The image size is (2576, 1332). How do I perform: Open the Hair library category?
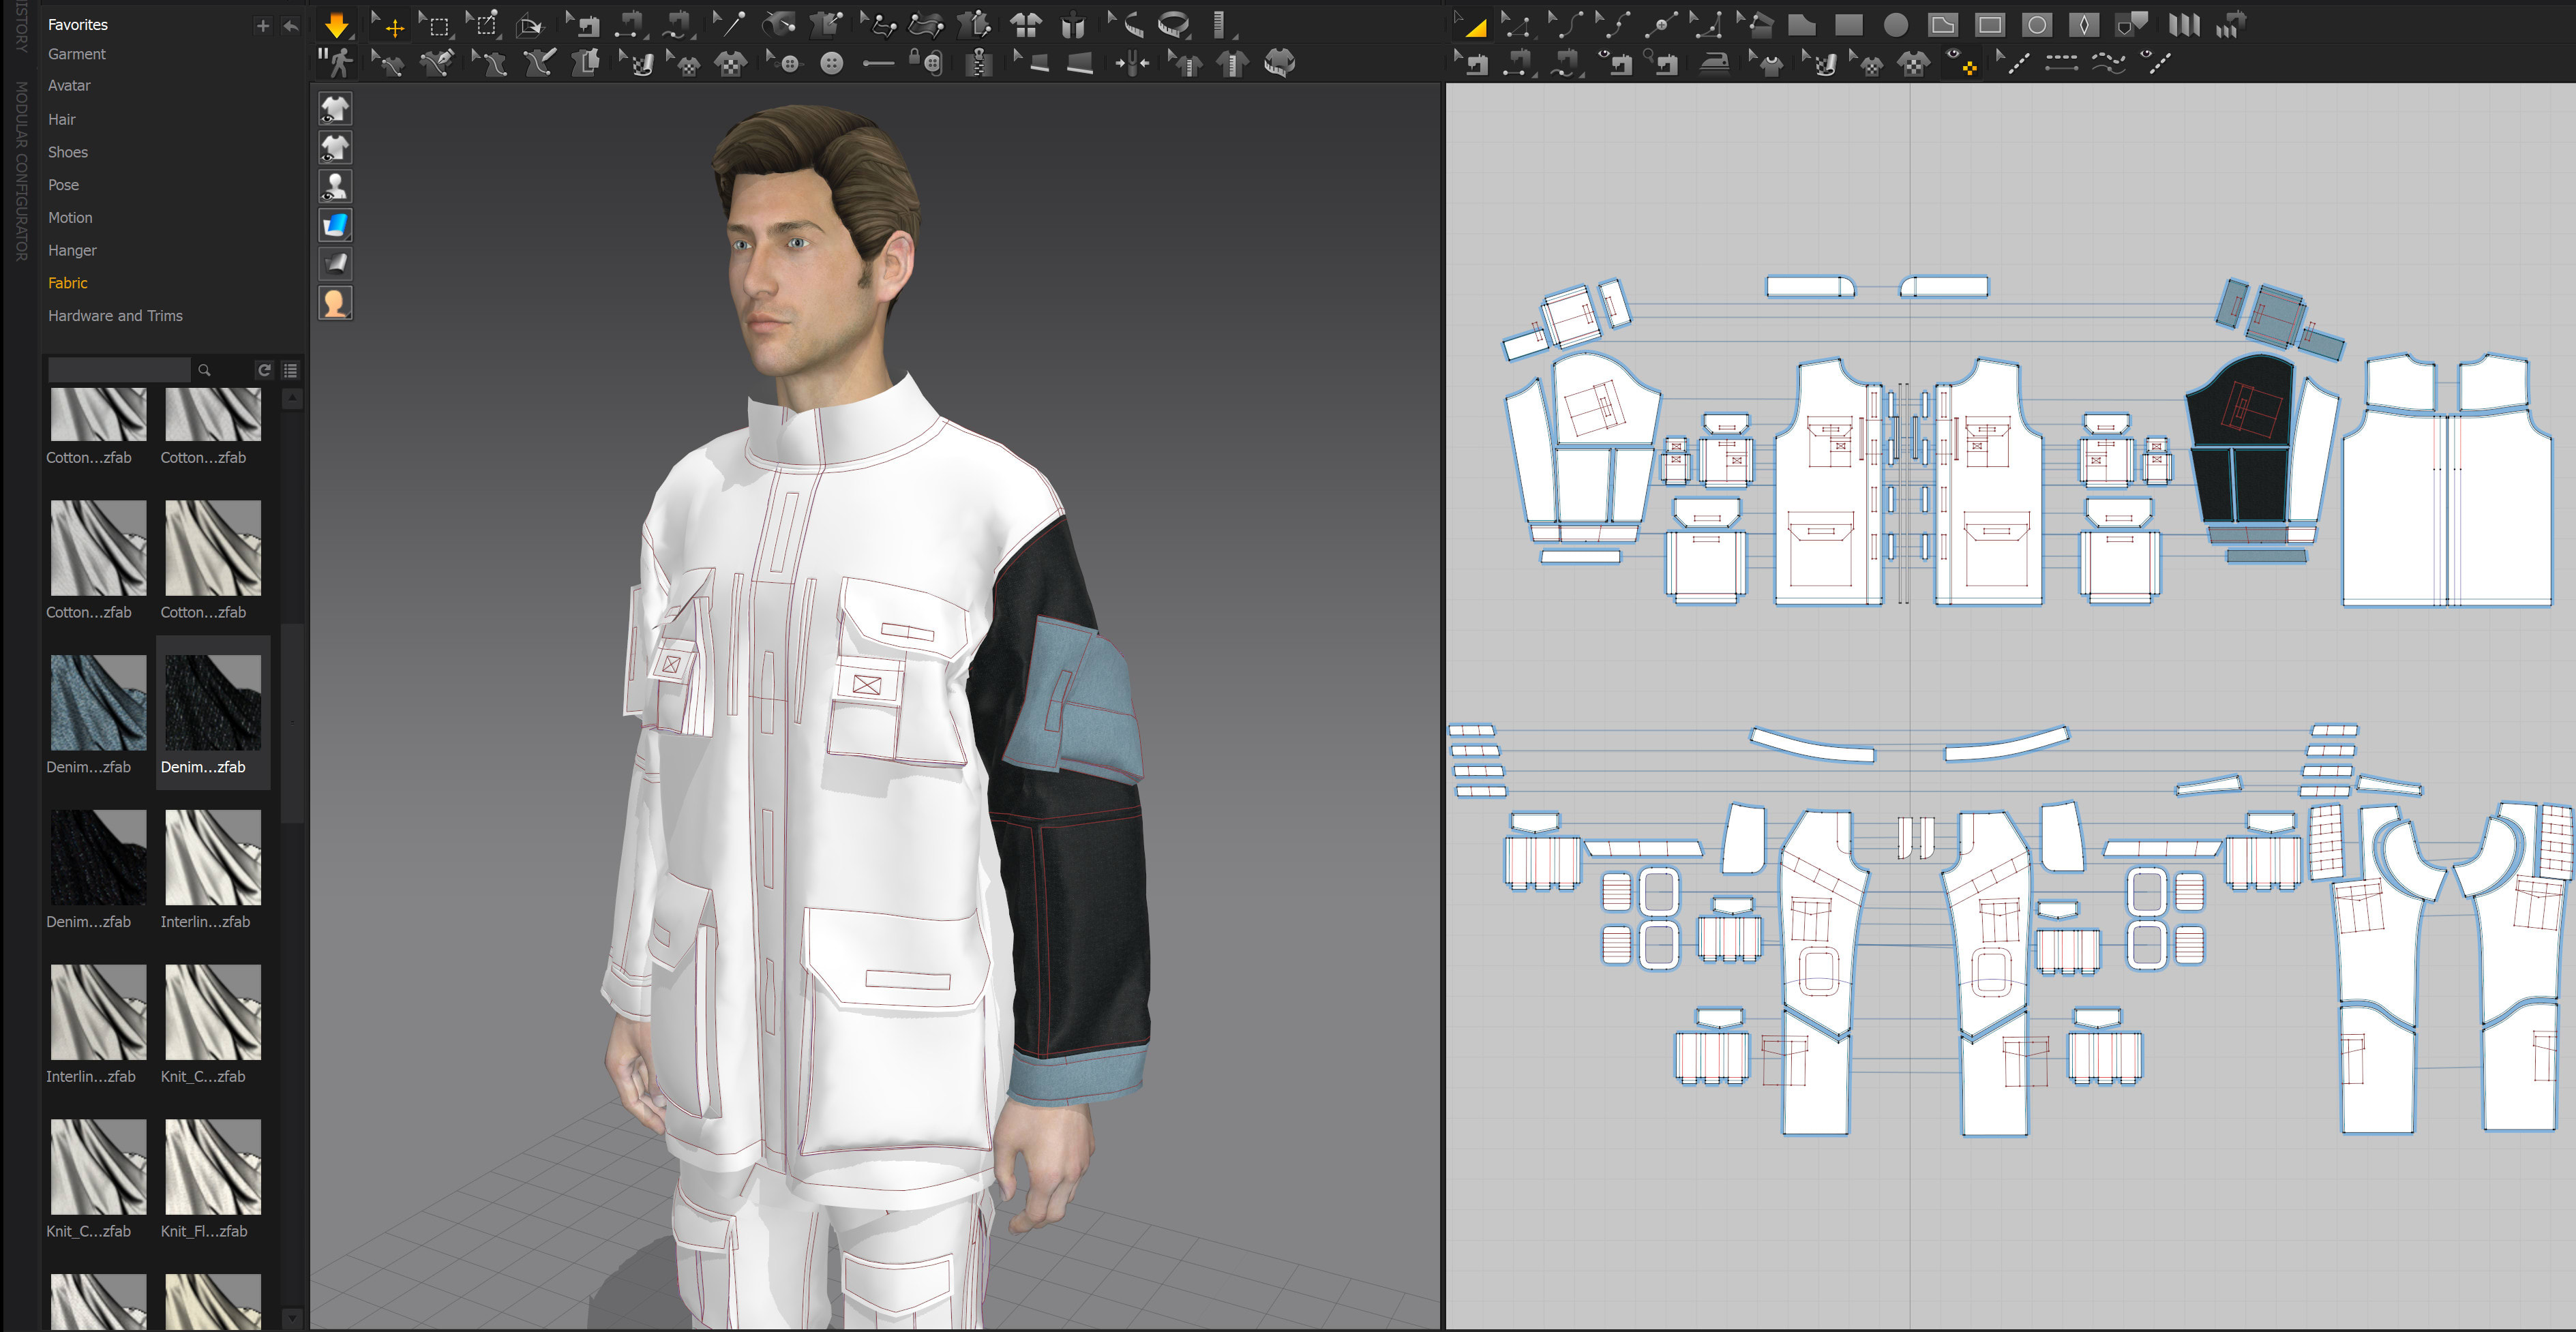tap(62, 119)
